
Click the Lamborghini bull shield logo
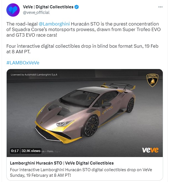(152, 80)
